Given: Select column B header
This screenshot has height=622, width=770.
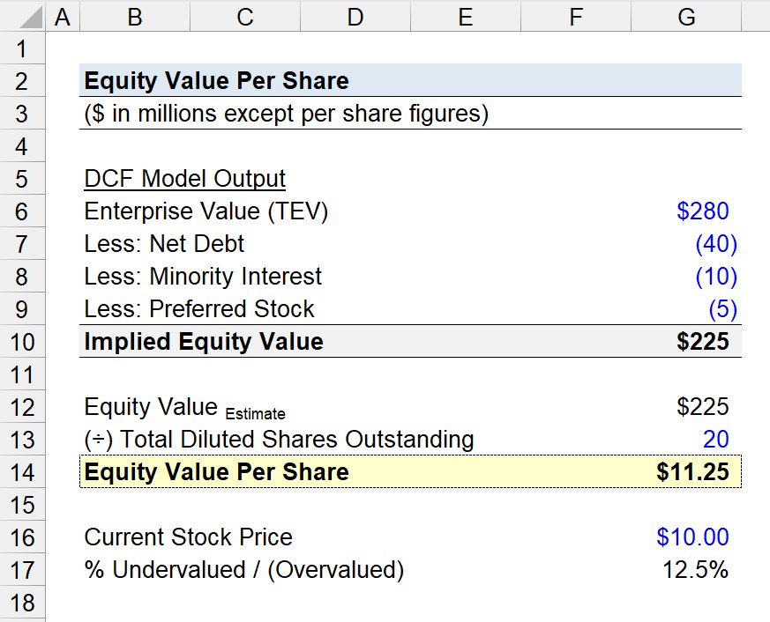Looking at the screenshot, I should tap(135, 16).
